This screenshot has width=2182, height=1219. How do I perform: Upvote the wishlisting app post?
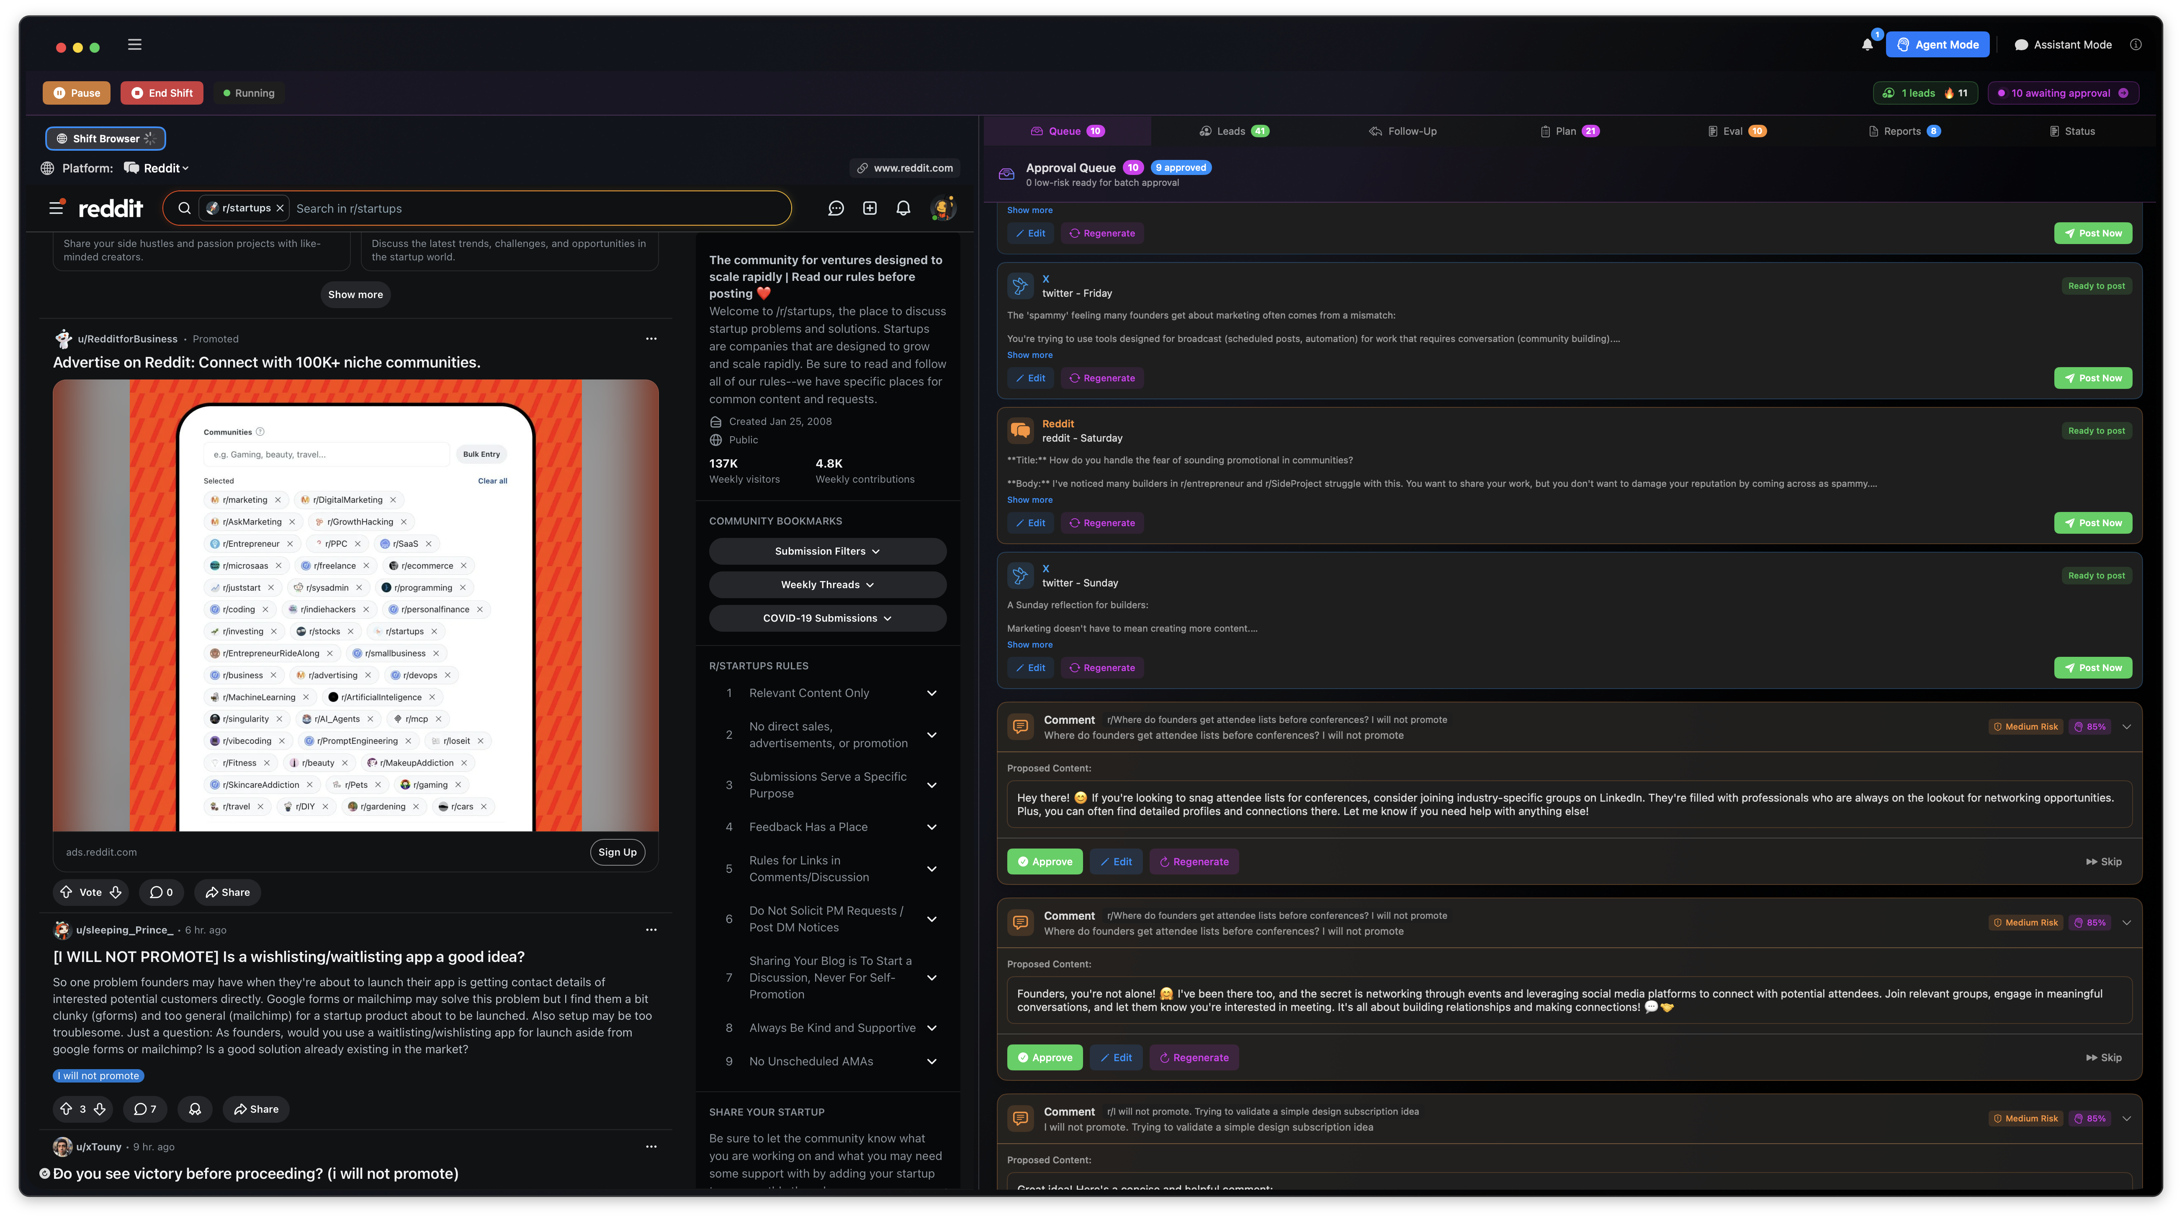tap(66, 1109)
